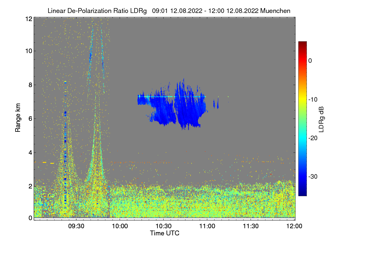Click the 'Muenchen' station name in title
The image size is (388, 259).
coord(275,11)
